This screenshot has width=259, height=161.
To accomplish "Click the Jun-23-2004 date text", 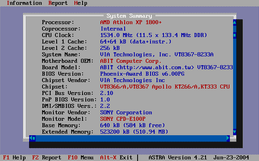I will click(x=231, y=157).
